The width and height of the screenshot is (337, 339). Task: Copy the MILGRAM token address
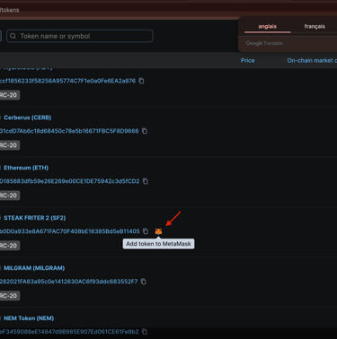click(x=144, y=282)
